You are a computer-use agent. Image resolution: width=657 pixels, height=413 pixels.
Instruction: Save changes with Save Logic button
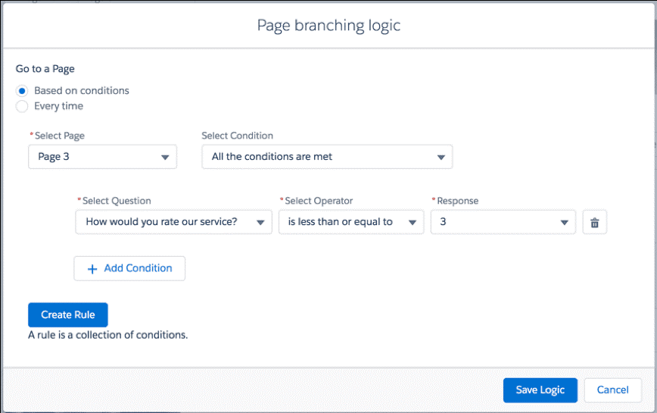[x=540, y=390]
